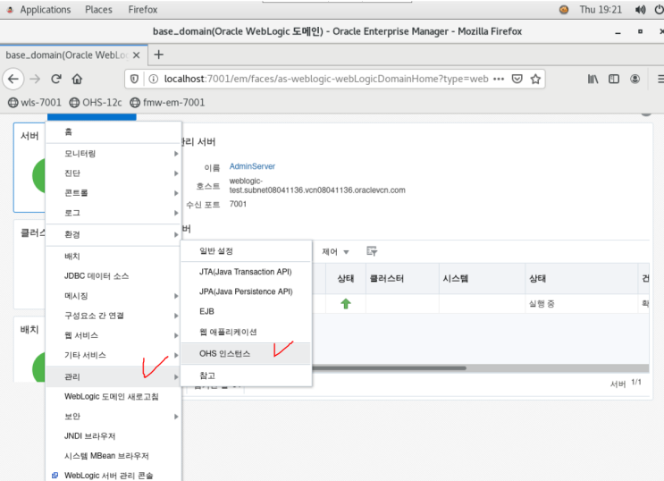Expand the 로그 submenu
Viewport: 664px width, 481px height.
113,213
